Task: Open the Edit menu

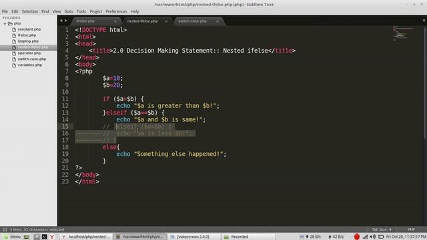Action: tap(15, 11)
